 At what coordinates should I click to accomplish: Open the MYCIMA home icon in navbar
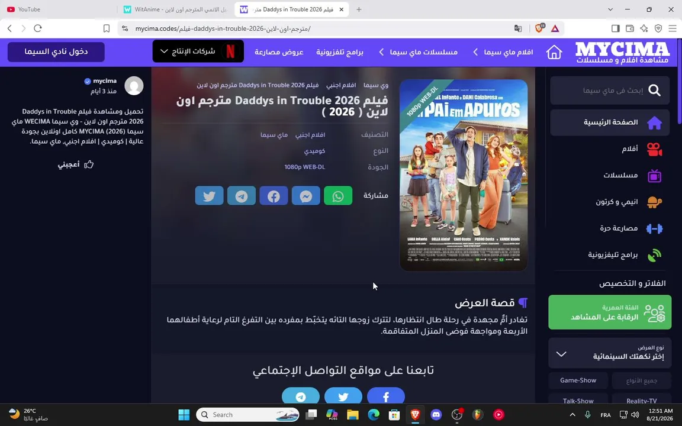[554, 52]
